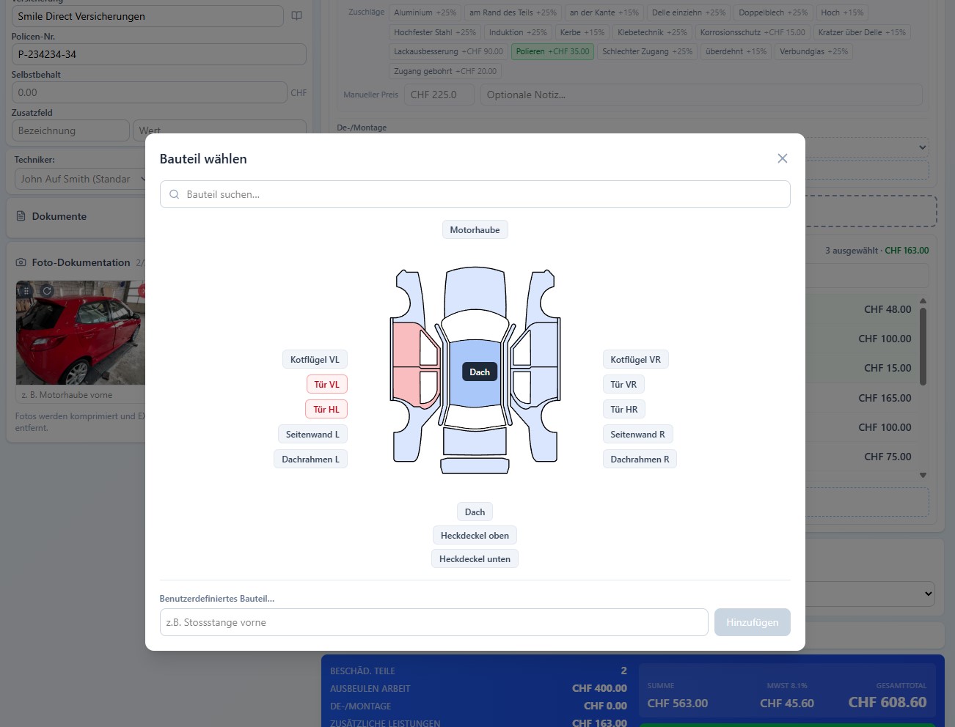Image resolution: width=955 pixels, height=727 pixels.
Task: Click the Dokumente section icon
Action: 21,216
